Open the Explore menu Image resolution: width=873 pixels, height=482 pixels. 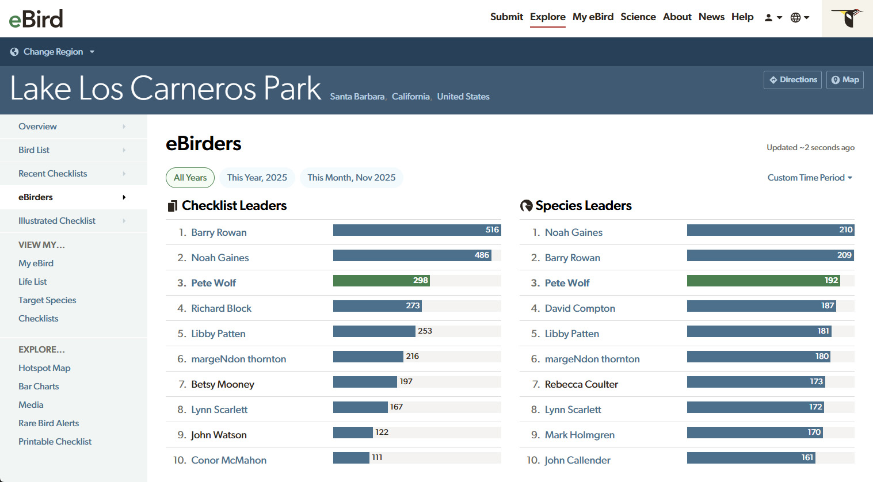pos(547,17)
